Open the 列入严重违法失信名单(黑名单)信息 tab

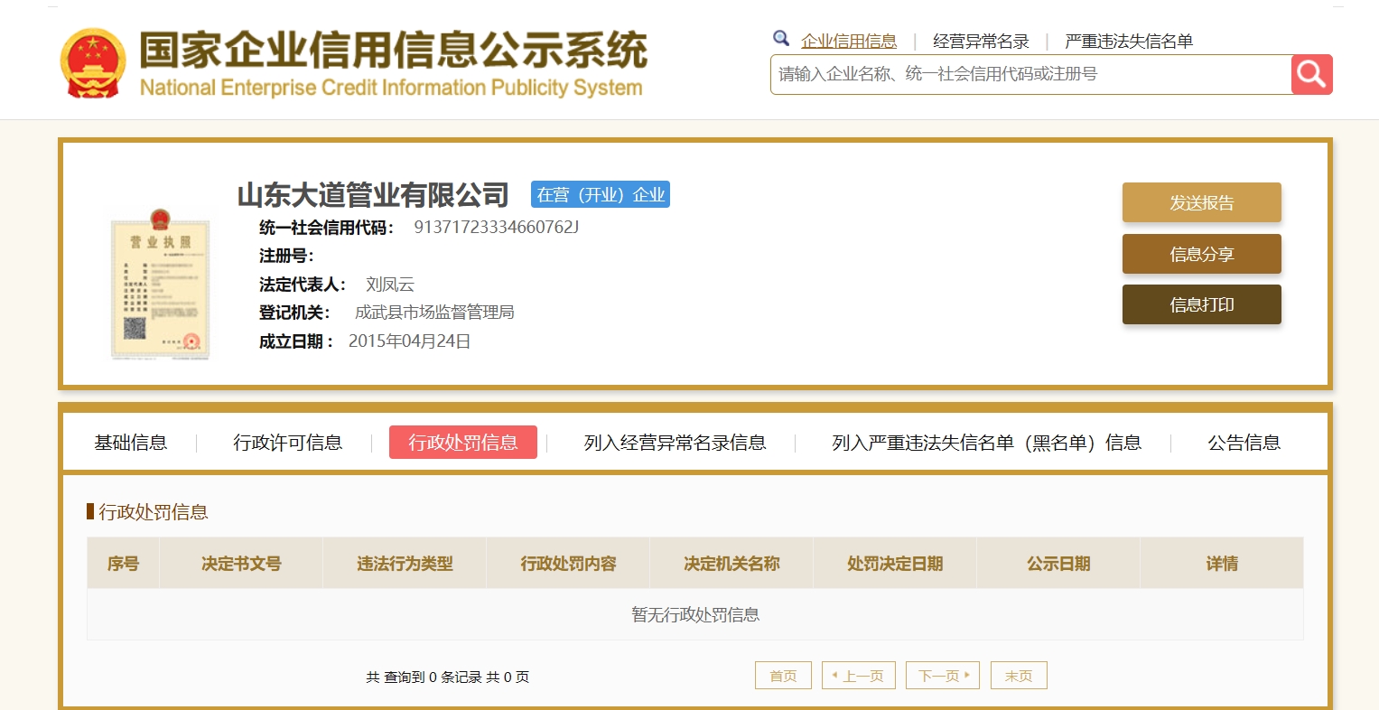987,443
